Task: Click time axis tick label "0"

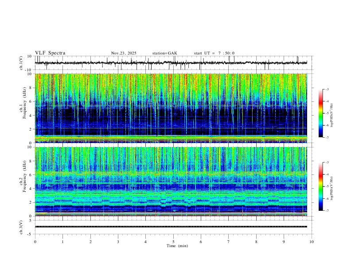Action: click(35, 242)
